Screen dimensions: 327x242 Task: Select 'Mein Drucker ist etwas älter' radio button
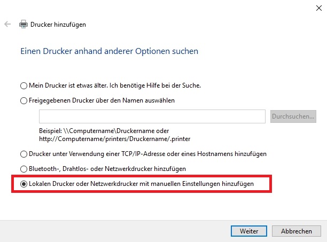pos(24,85)
